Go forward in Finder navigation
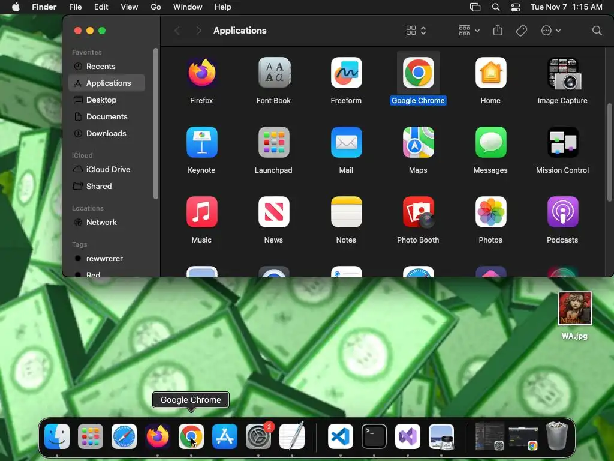614x461 pixels. point(198,31)
